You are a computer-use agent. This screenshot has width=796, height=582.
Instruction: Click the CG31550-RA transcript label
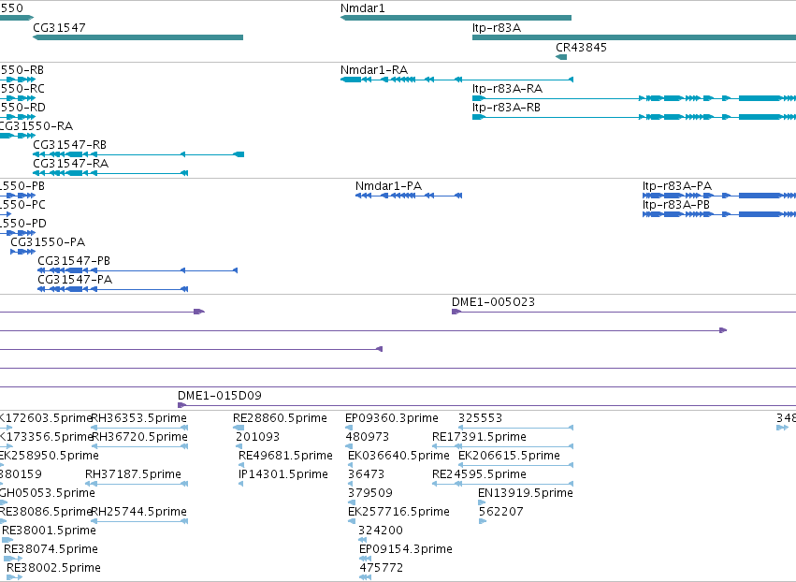coord(36,126)
